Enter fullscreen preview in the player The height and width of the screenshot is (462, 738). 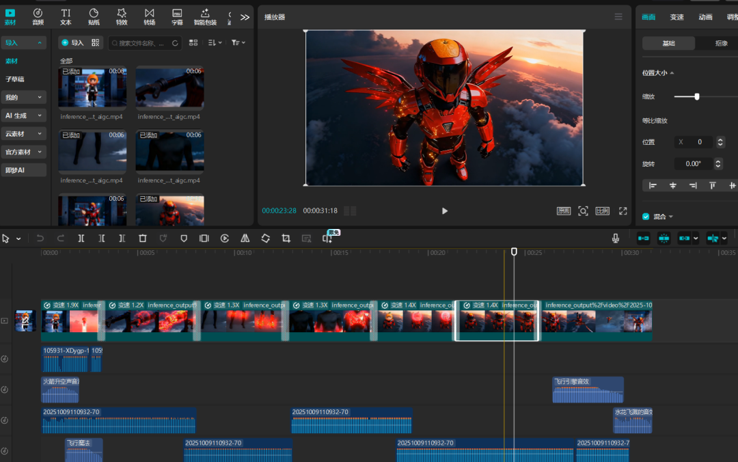coord(623,211)
